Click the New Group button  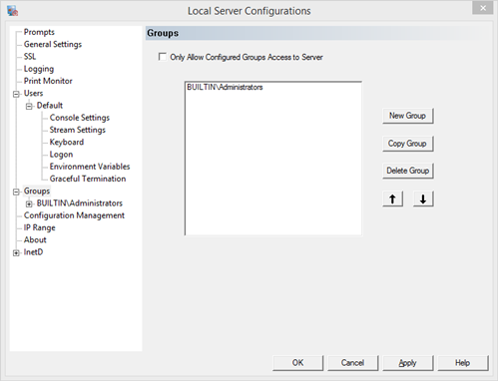coord(408,116)
